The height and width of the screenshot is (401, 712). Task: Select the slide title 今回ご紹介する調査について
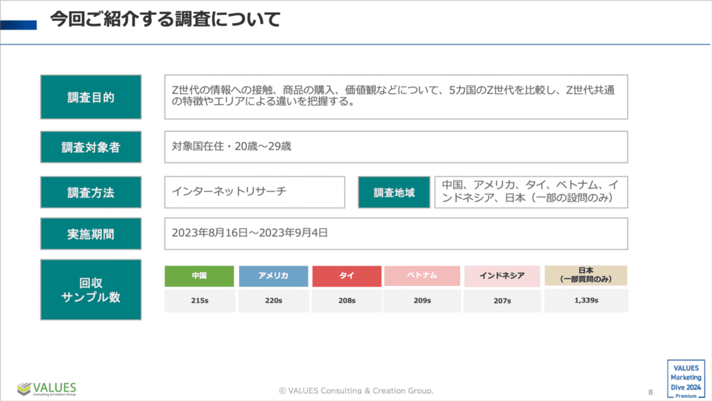(165, 20)
